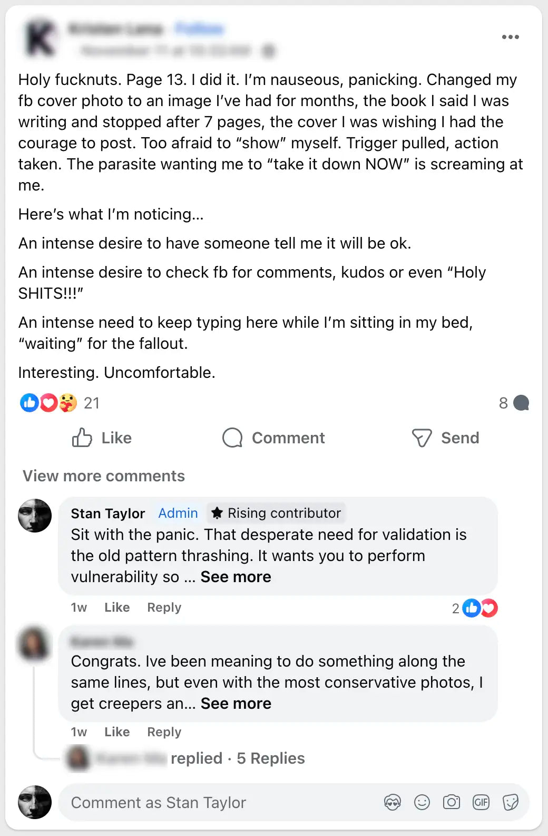
Task: Open the sticker picker icon
Action: (511, 803)
